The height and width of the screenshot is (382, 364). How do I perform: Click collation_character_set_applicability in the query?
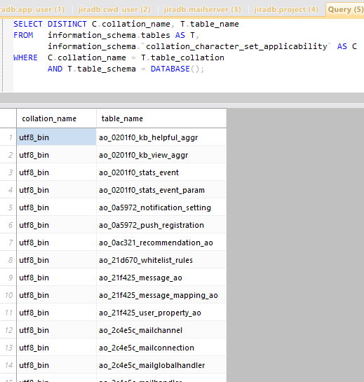pos(236,46)
